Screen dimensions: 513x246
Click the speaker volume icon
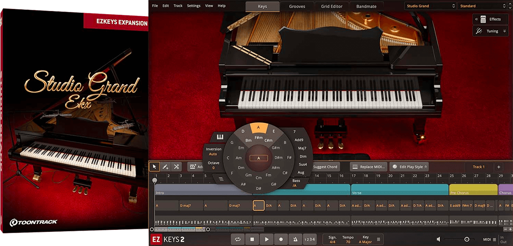(438, 239)
